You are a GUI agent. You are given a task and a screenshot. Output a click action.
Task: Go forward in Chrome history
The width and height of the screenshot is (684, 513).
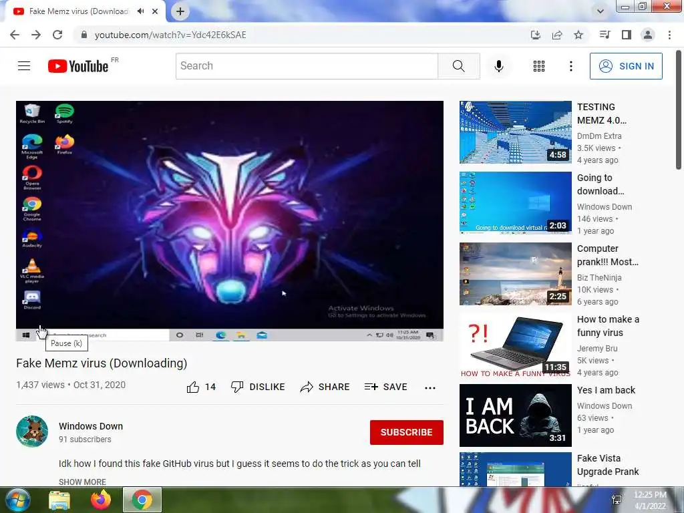click(36, 35)
